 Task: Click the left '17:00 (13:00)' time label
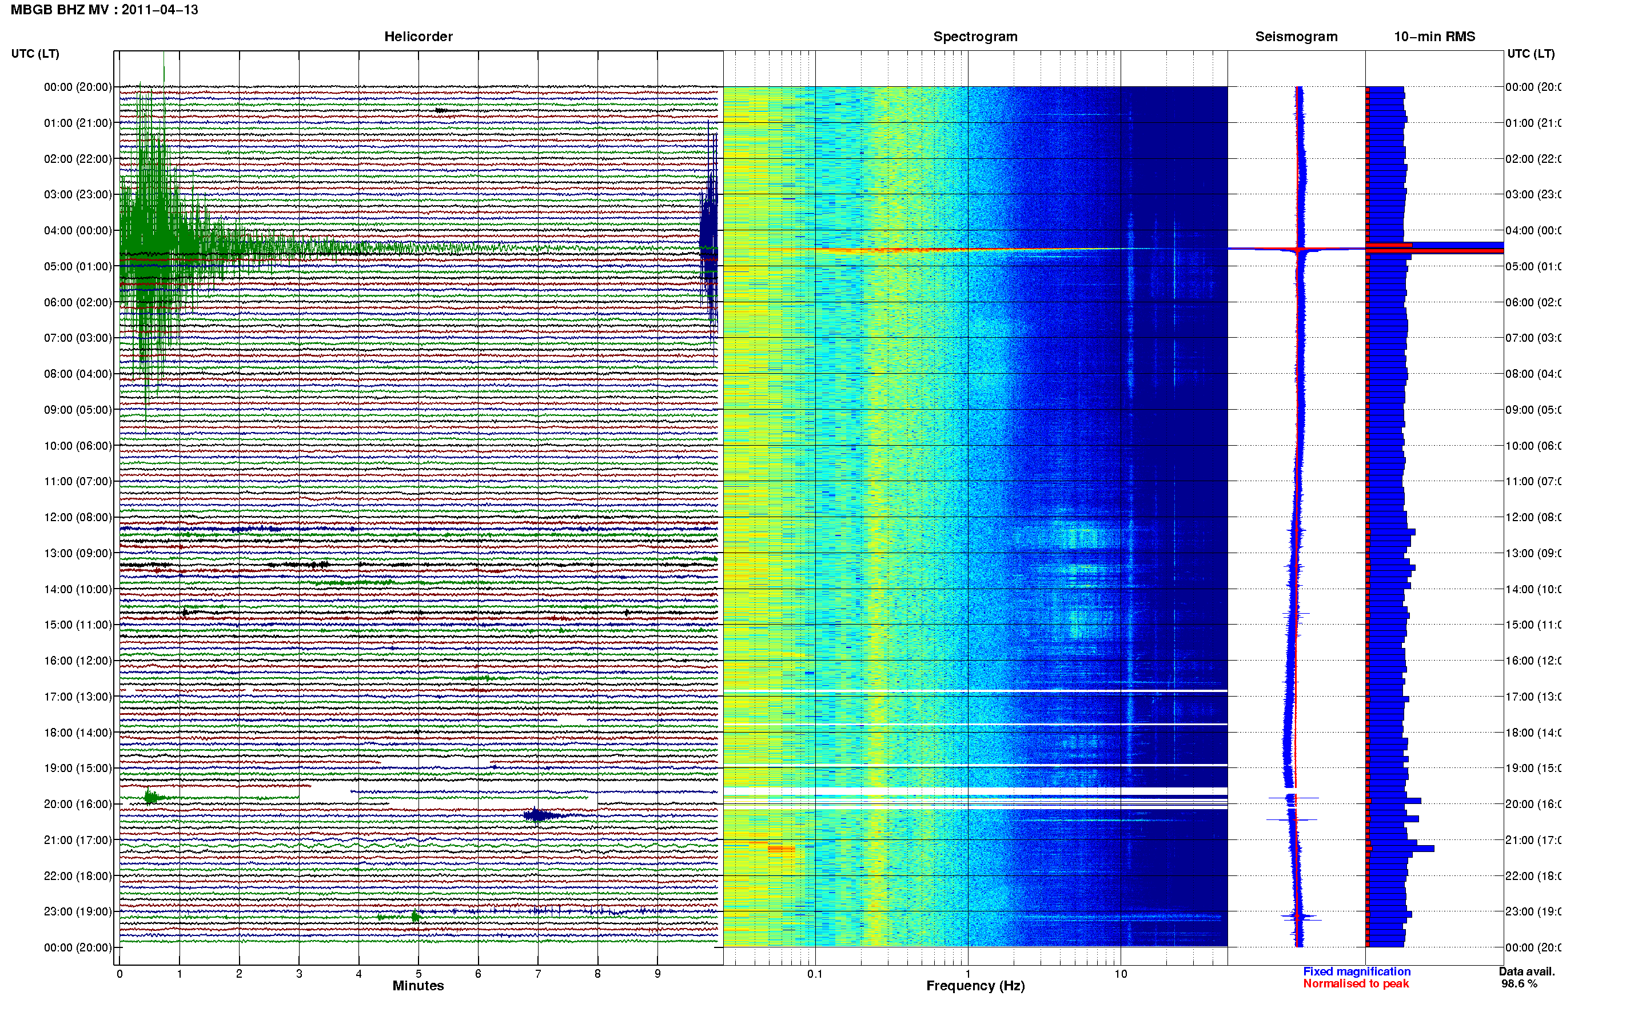click(x=77, y=697)
